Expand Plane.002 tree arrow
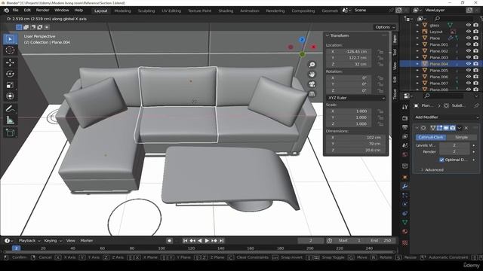Image resolution: width=483 pixels, height=271 pixels. (x=417, y=51)
